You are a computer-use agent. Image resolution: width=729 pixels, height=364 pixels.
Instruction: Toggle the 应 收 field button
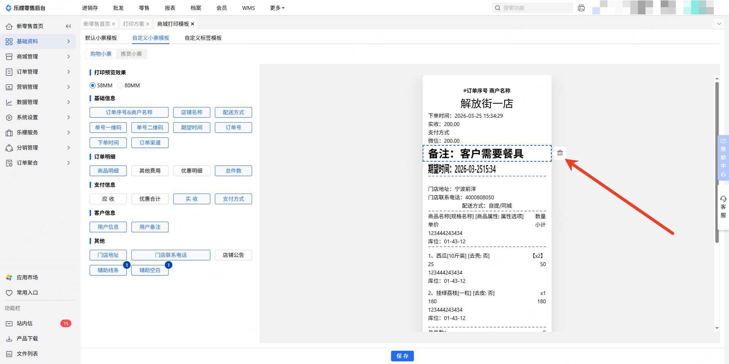click(x=108, y=199)
